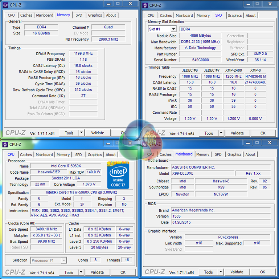Viewport: 279px width, 279px height.
Task: Click OK button in CPU window
Action: (x=123, y=272)
